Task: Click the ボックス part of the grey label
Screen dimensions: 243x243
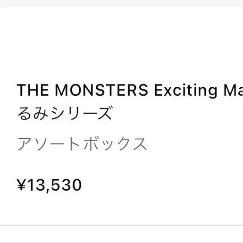Action: [x=115, y=144]
